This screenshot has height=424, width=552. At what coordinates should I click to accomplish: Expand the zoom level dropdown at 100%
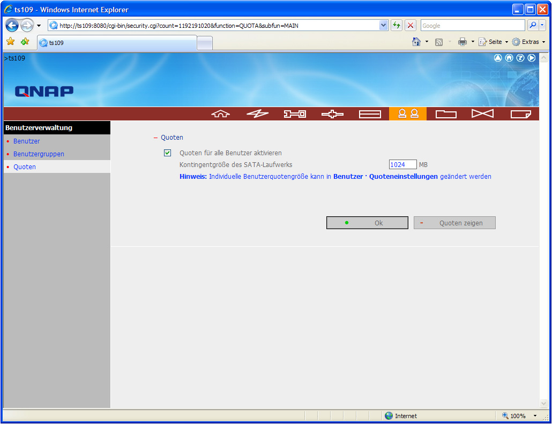pos(535,416)
